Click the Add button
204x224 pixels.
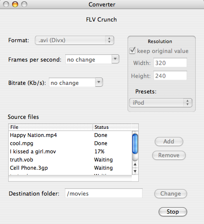coord(169,141)
